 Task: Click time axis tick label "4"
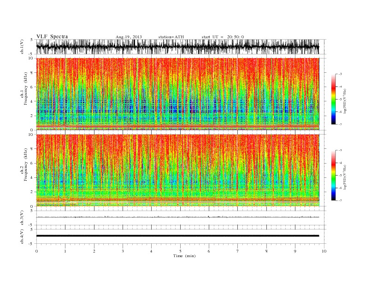click(151, 251)
